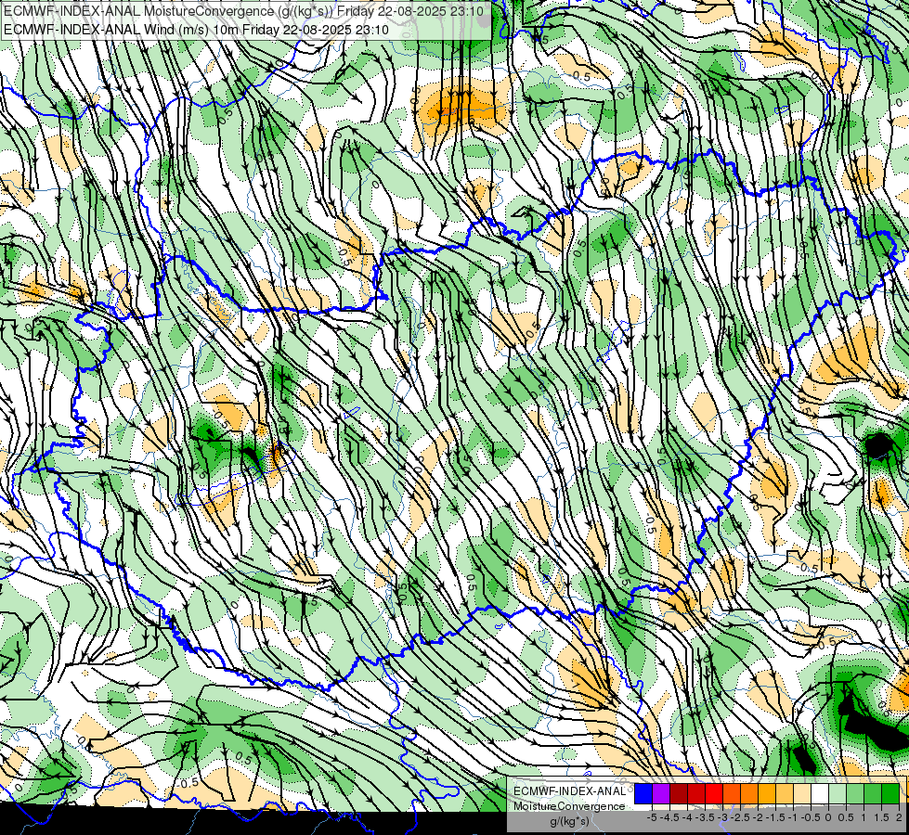Click the '-5' tick label on legend

652,817
